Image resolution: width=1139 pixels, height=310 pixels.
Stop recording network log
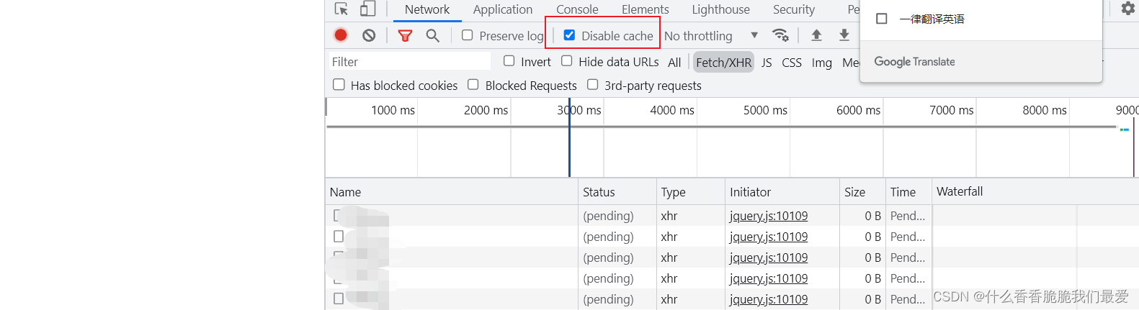341,35
